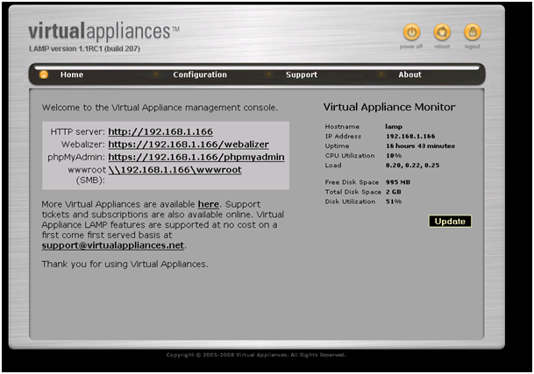Click the orange Home indicator dot

click(44, 74)
